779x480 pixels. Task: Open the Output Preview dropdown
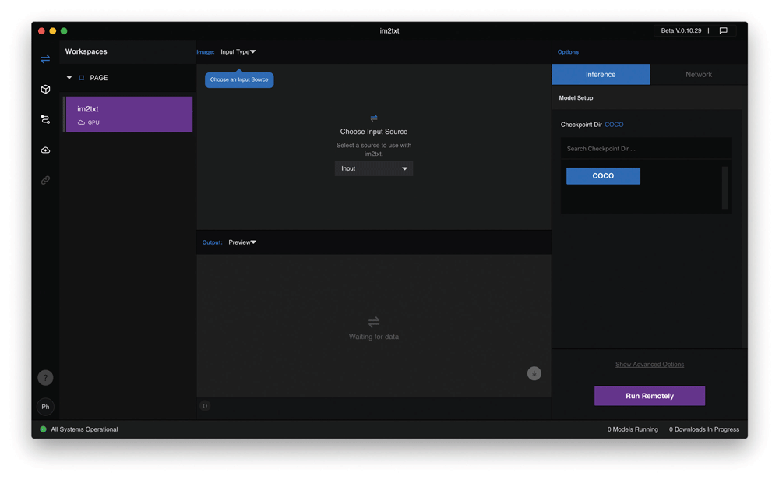pos(242,242)
